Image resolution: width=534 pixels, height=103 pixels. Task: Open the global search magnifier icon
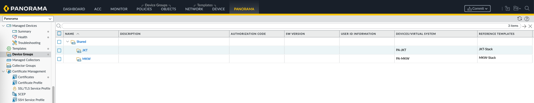pos(527,8)
